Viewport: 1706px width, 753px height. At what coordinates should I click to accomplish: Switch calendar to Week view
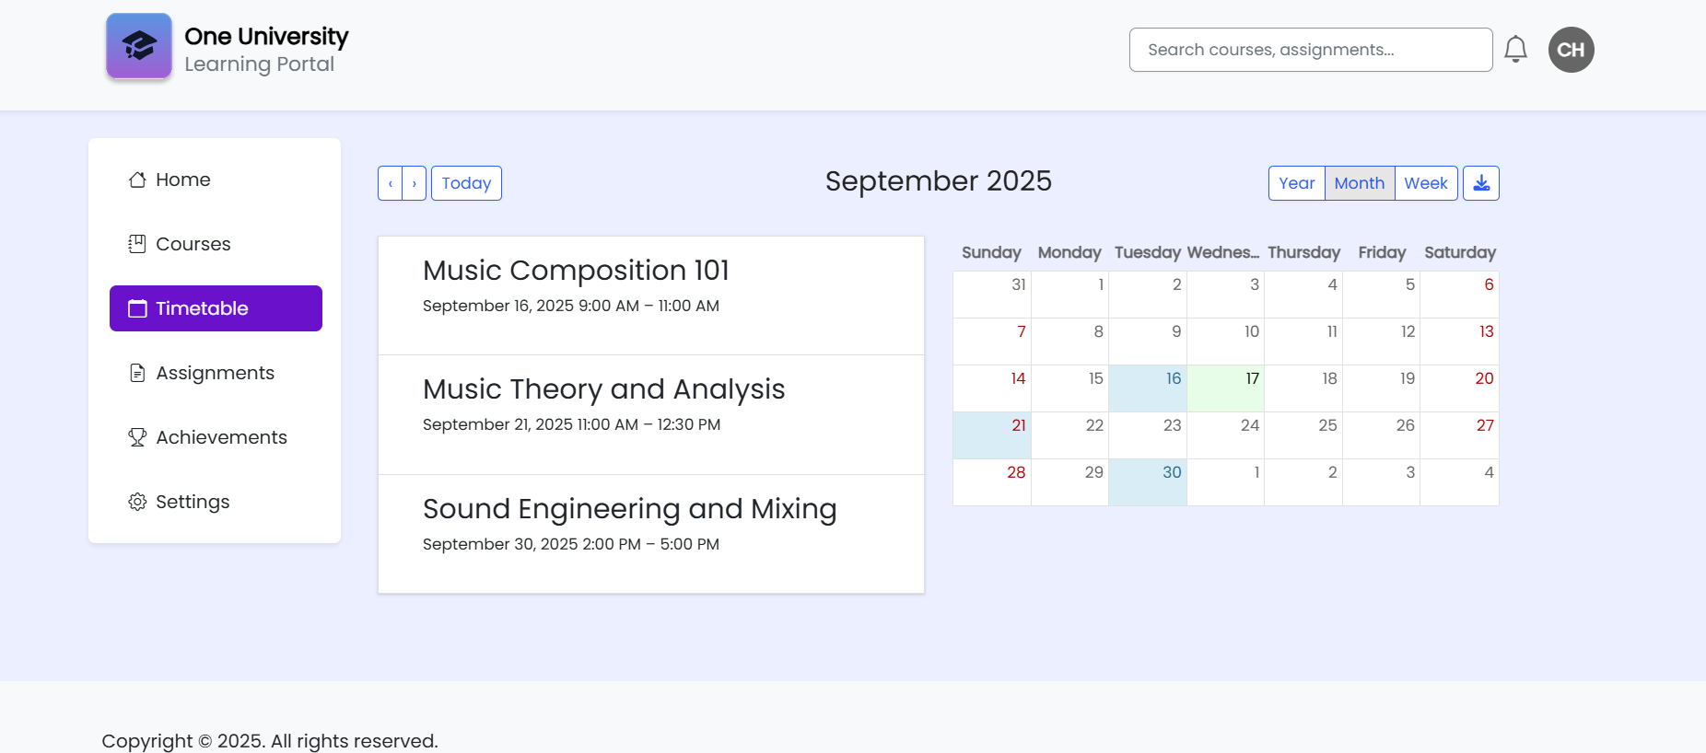click(x=1425, y=183)
